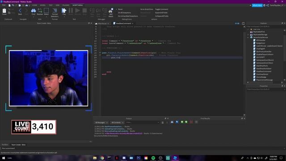
Task: Collapse the ServerScriptService tree node
Action: pos(248,38)
